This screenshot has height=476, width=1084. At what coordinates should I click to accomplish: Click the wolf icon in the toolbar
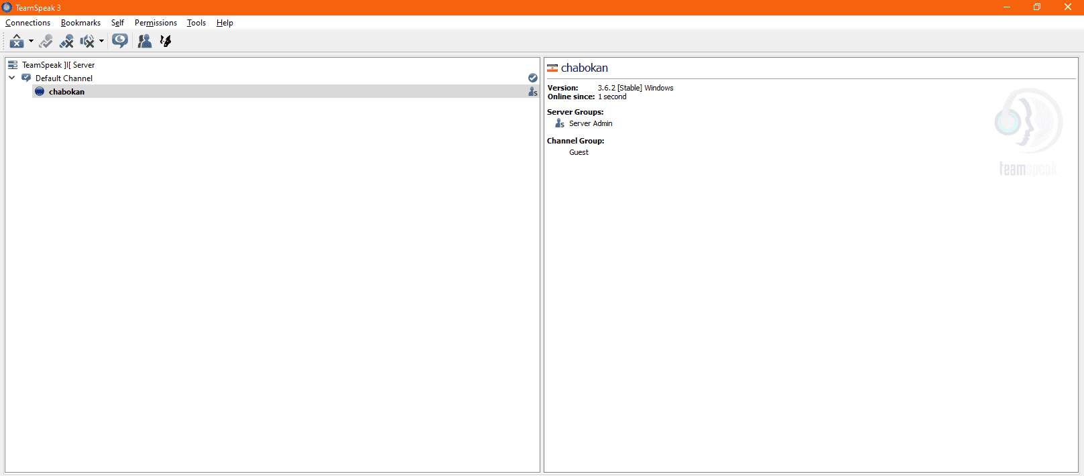[x=166, y=42]
